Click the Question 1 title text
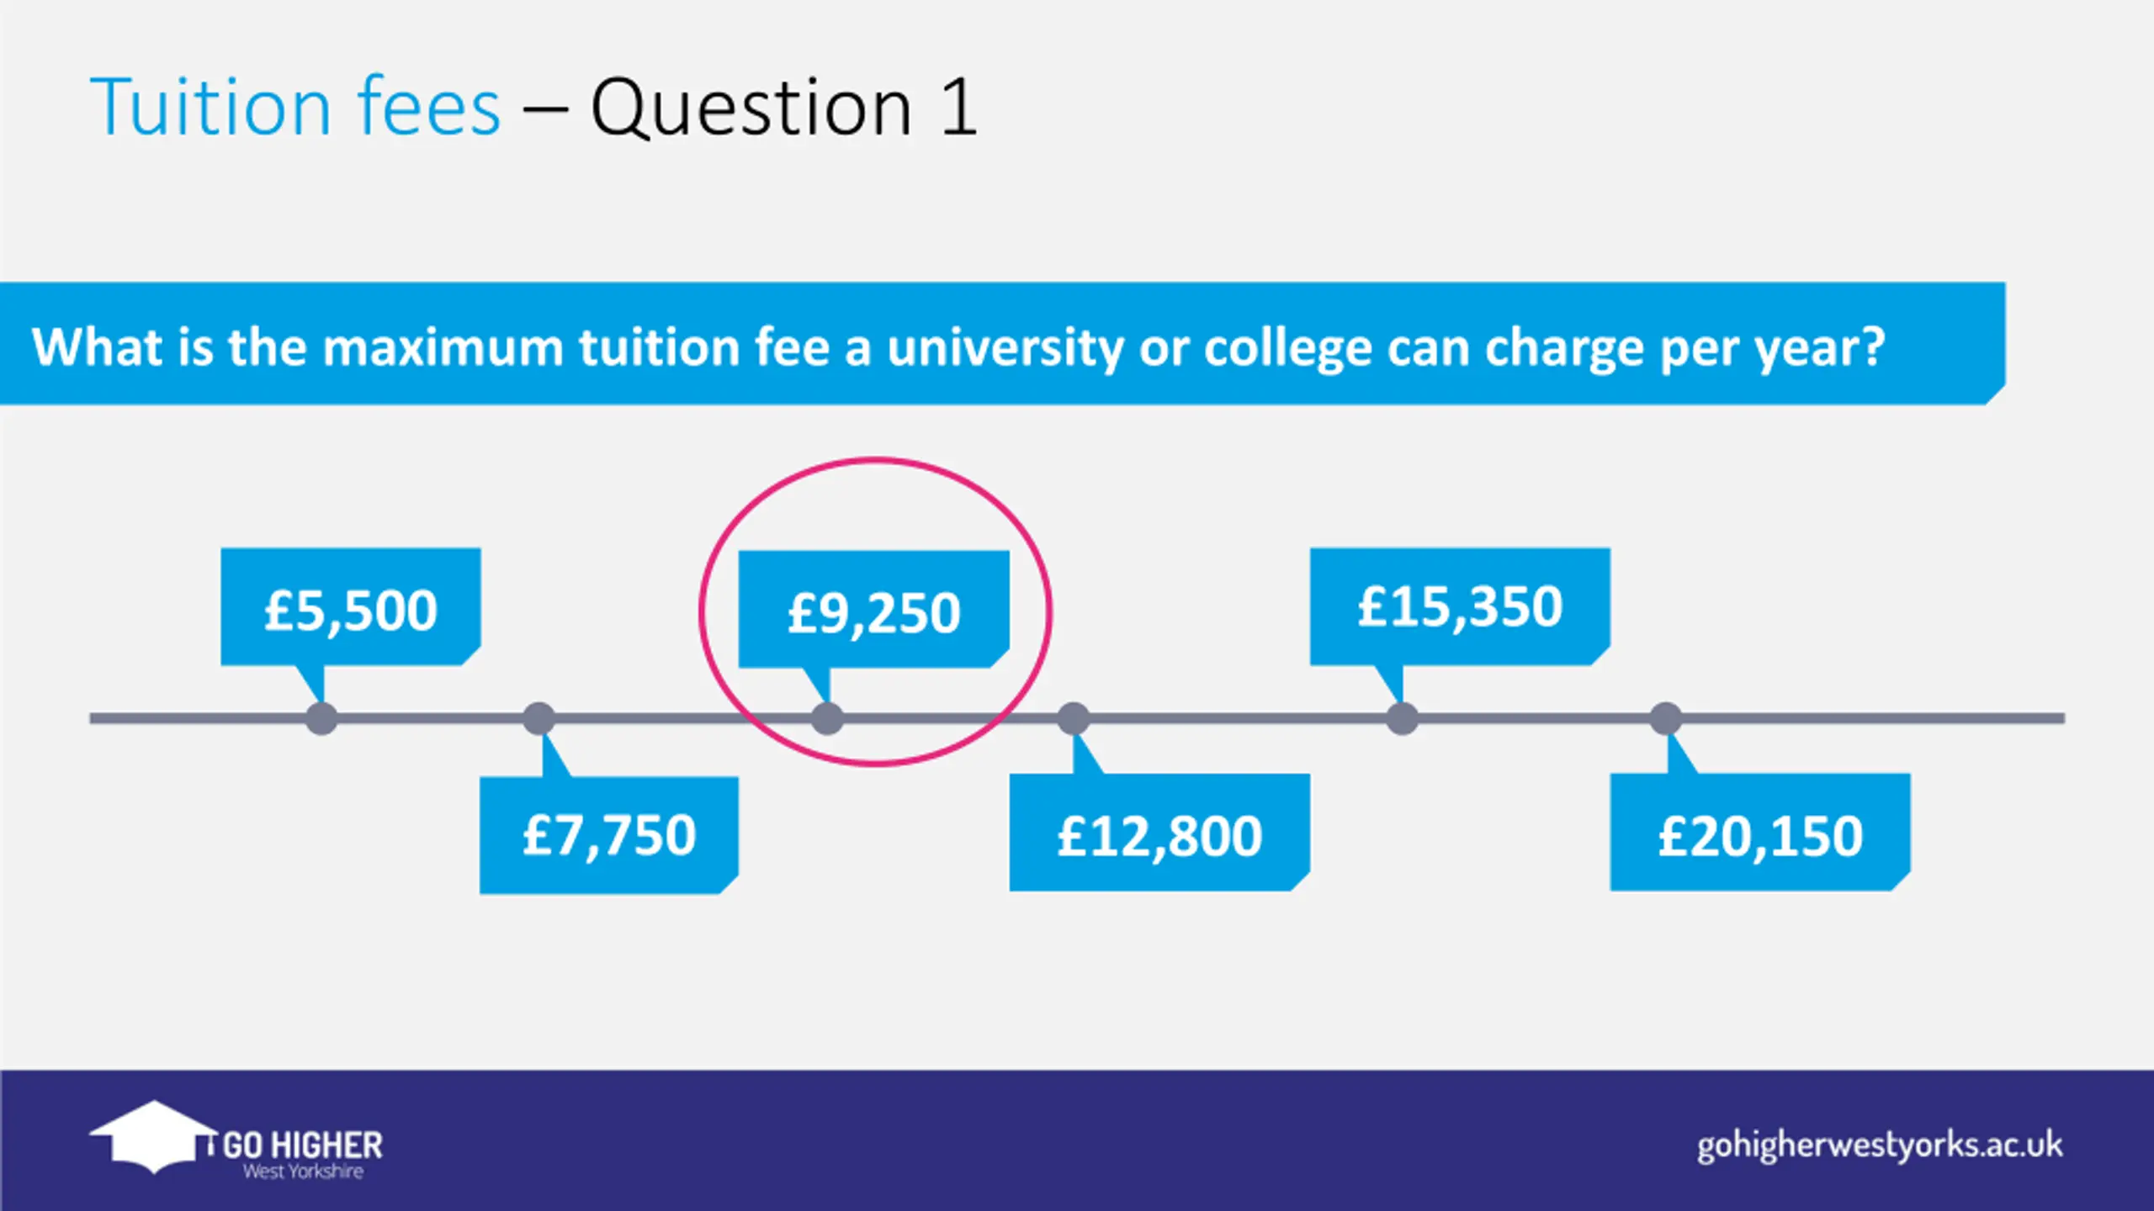 pyautogui.click(x=784, y=107)
